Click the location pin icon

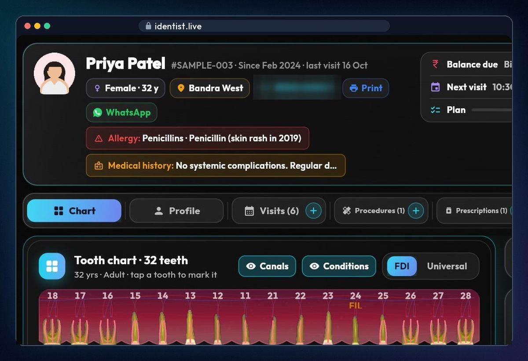click(x=180, y=88)
